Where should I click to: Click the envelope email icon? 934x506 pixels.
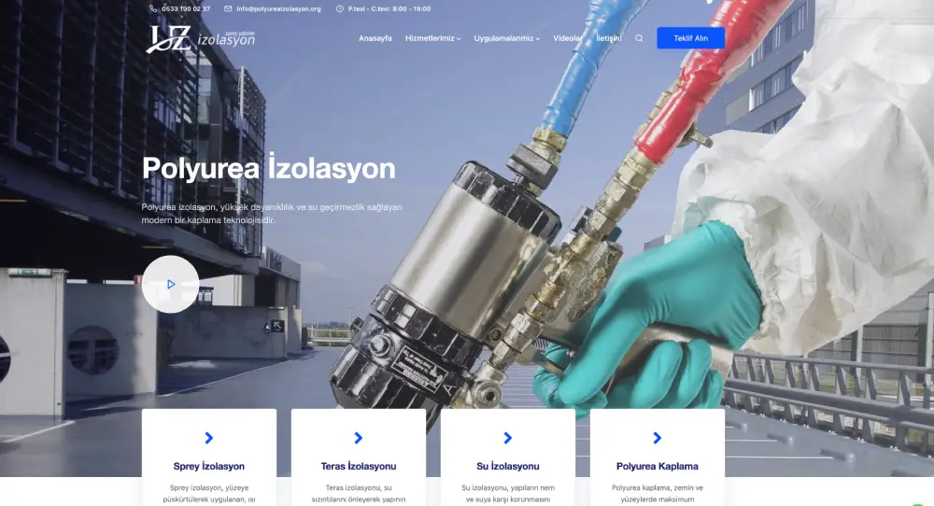[x=228, y=9]
